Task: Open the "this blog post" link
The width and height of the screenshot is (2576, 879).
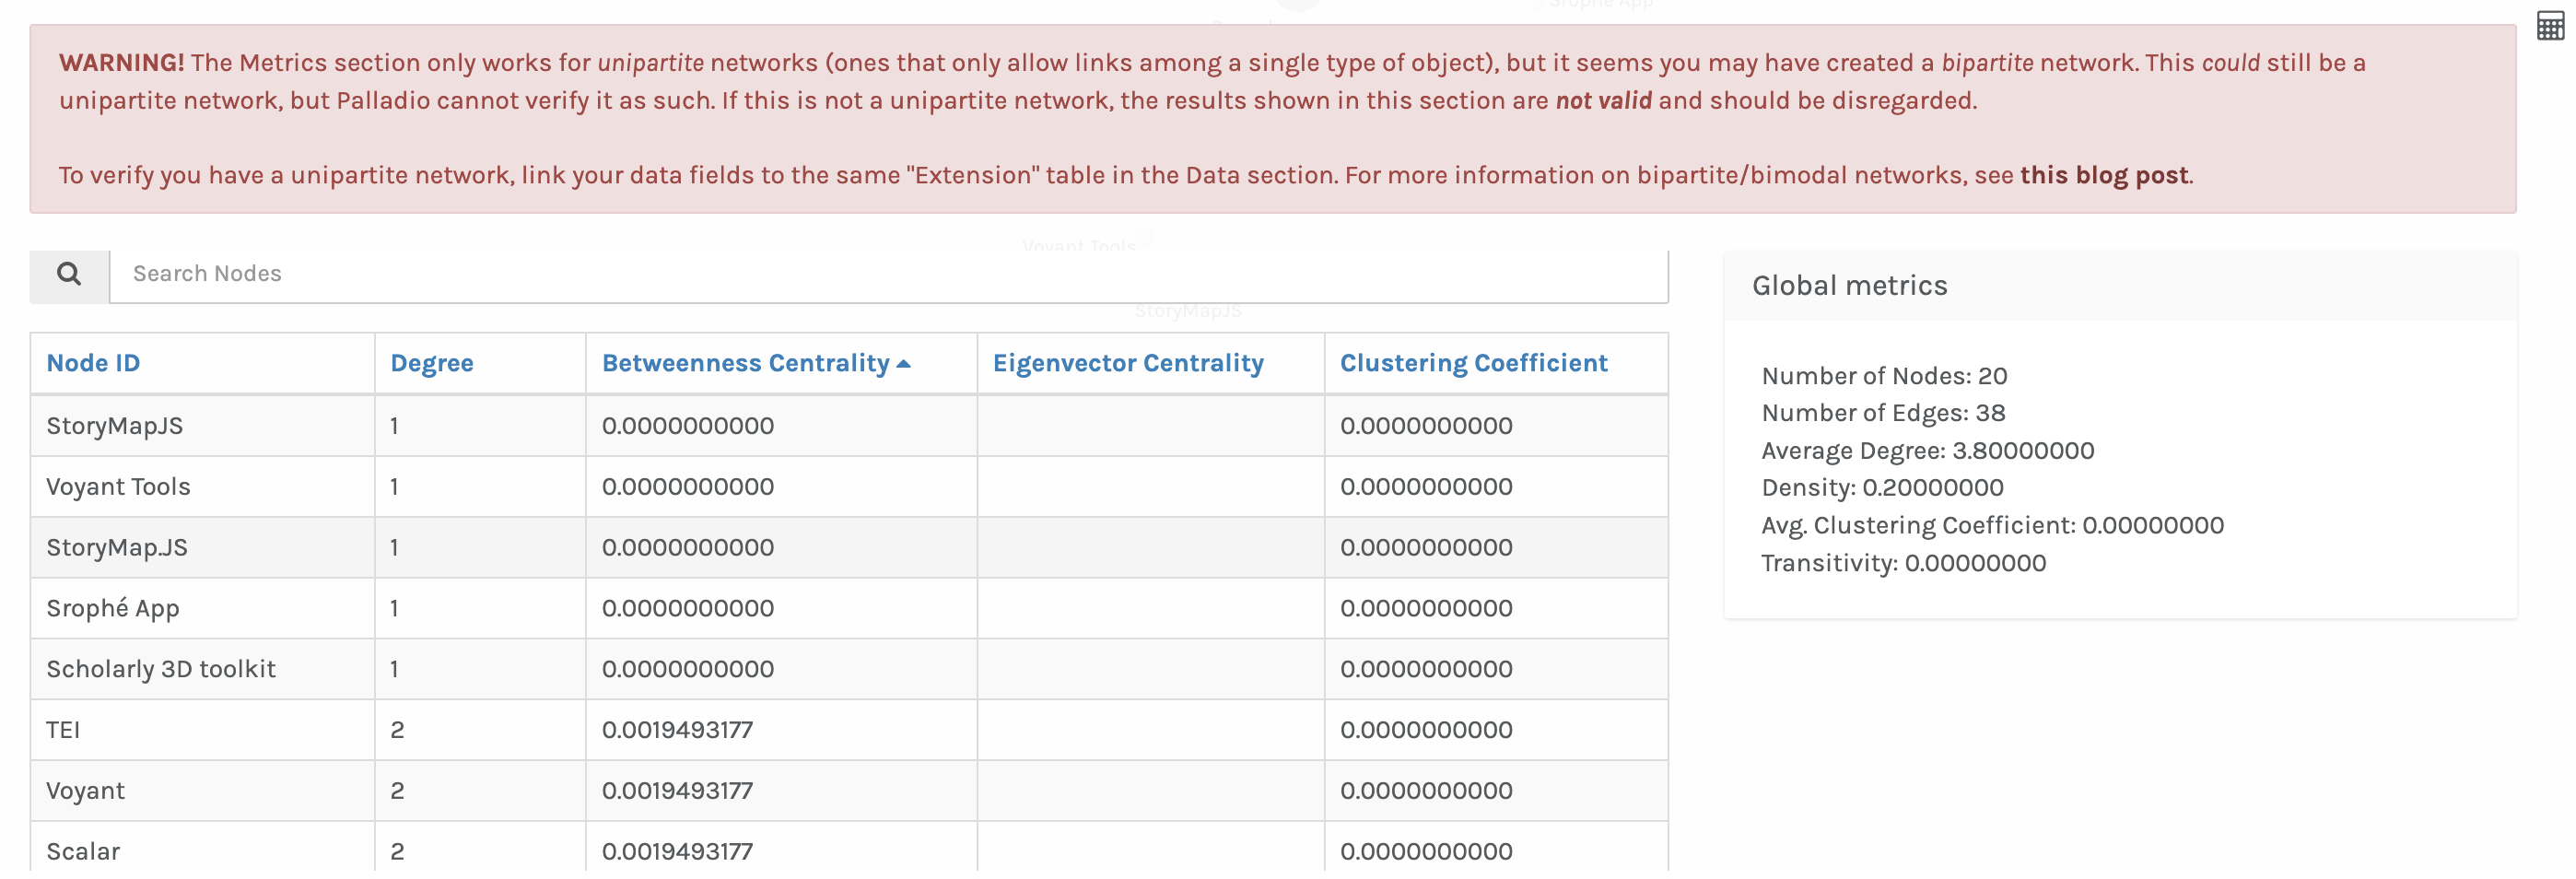Action: pyautogui.click(x=2103, y=175)
